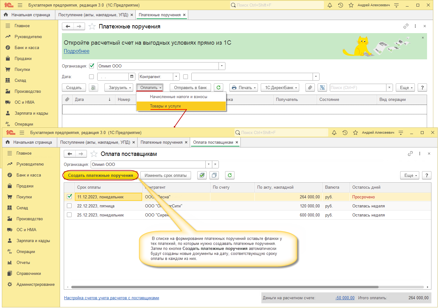438x308 pixels.
Task: Open Справочники section in lower sidebar
Action: (29, 273)
